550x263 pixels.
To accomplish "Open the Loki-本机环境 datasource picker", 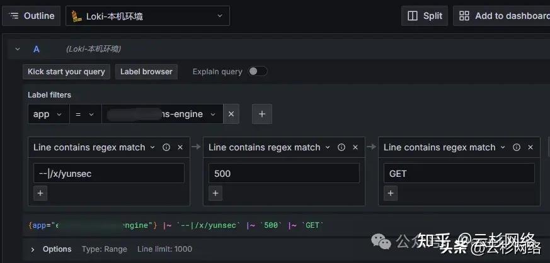I will 147,16.
